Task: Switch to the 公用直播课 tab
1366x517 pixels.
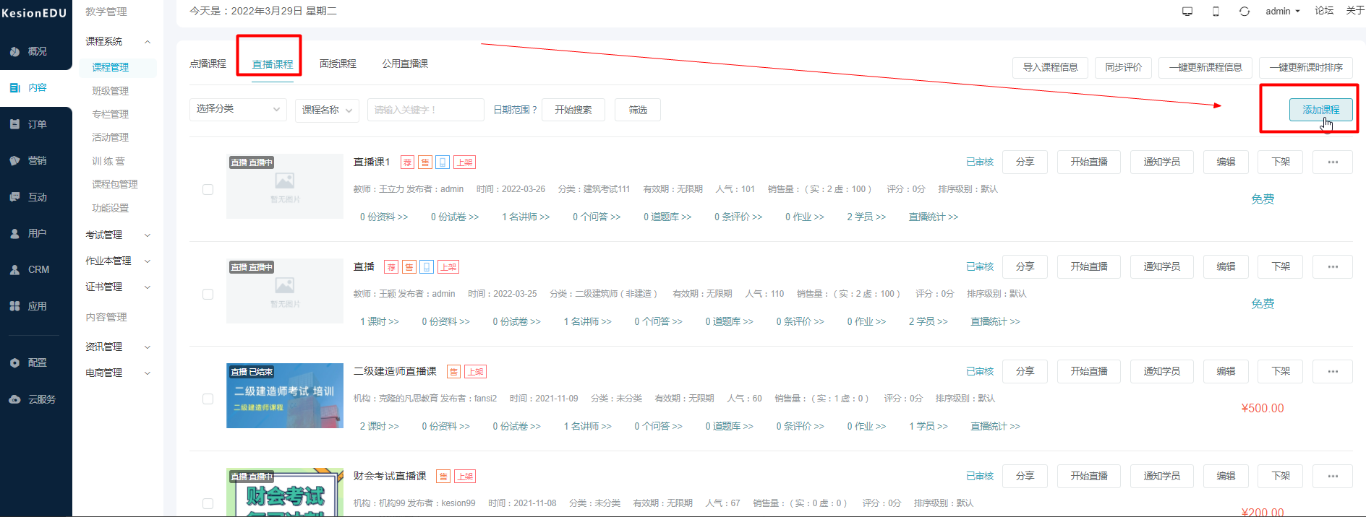Action: 405,64
